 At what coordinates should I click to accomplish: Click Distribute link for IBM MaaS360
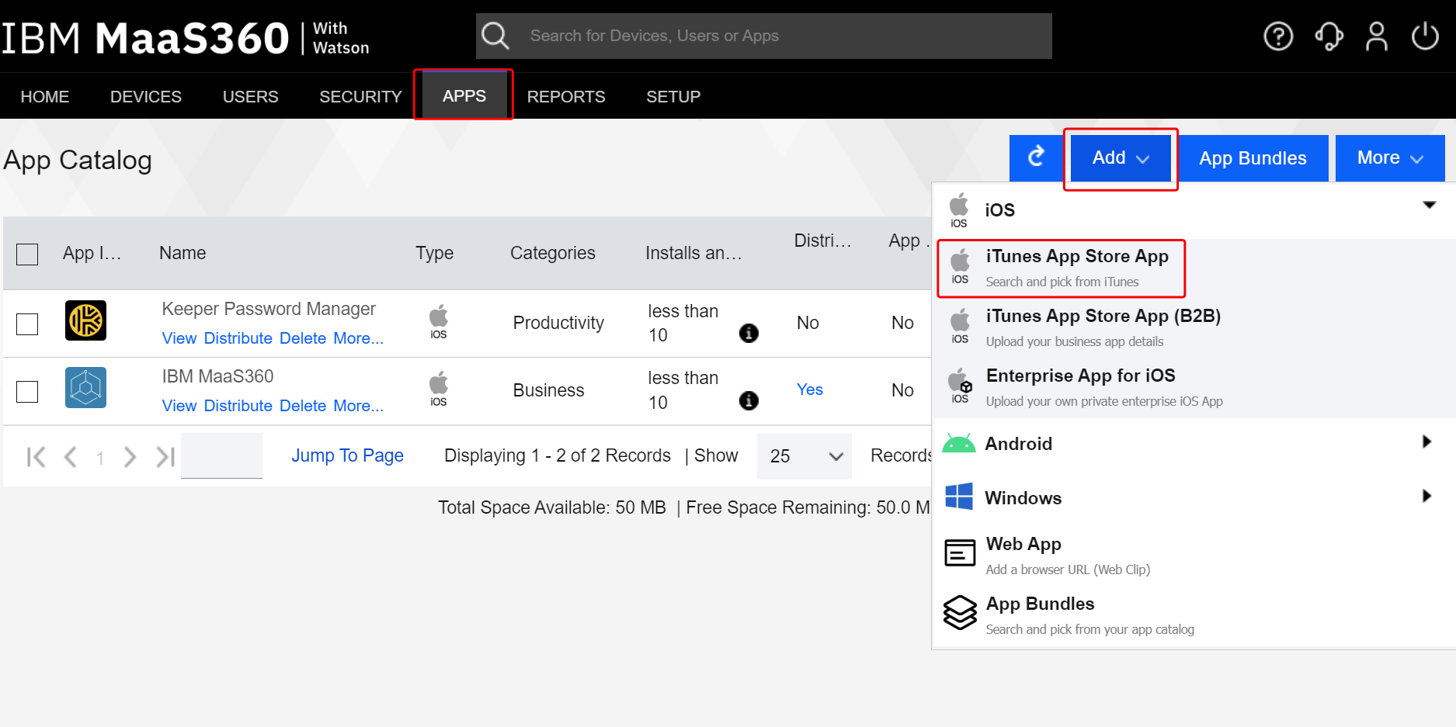(x=238, y=406)
